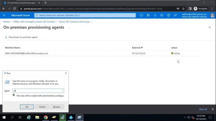Open the Azure help question mark
Screen dimensions: 216x121
pos(168,15)
